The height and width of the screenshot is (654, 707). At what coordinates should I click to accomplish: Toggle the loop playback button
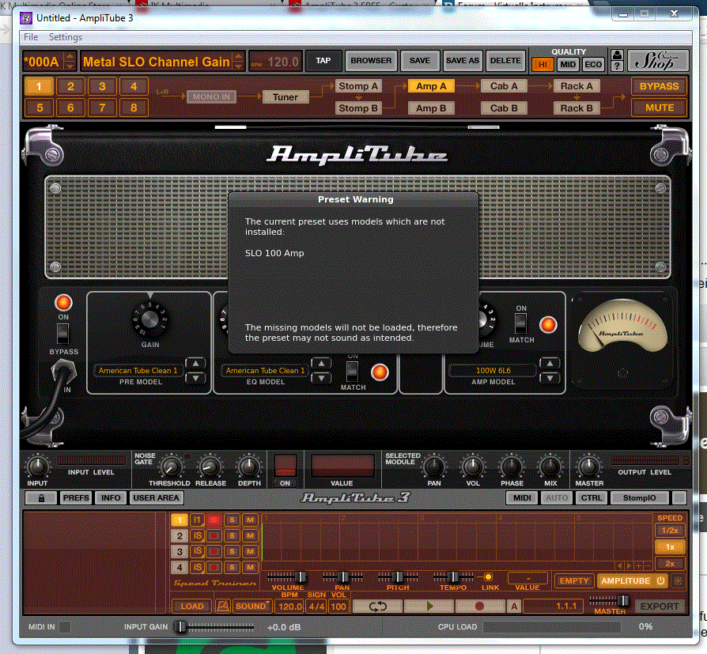tap(377, 607)
